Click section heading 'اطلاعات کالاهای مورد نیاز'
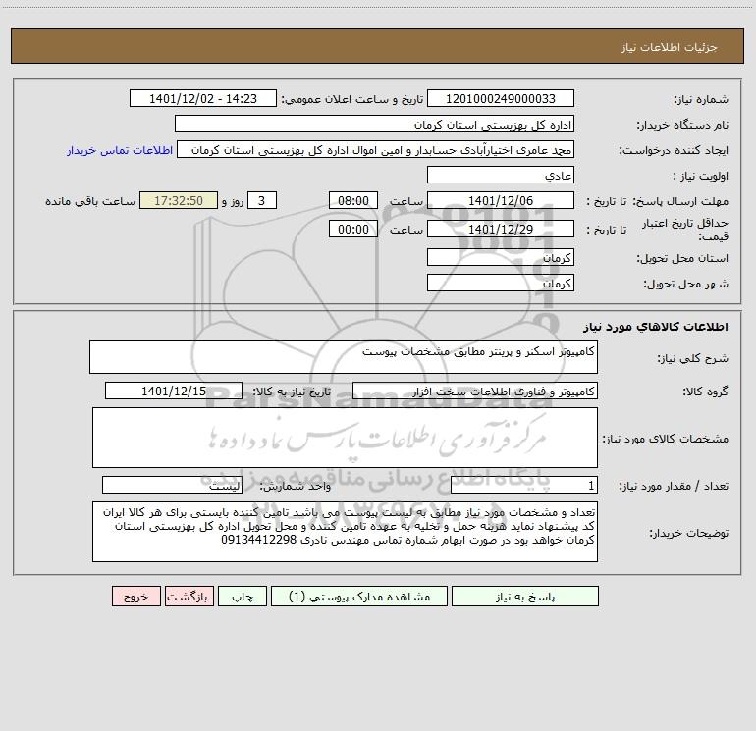The width and height of the screenshot is (756, 731). tap(656, 327)
